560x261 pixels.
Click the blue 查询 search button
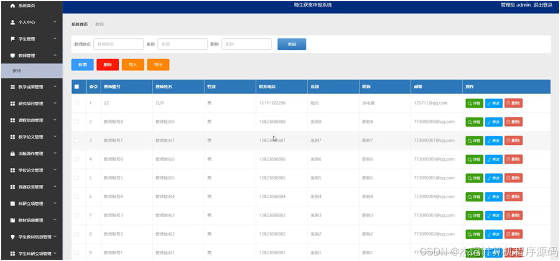pyautogui.click(x=292, y=44)
